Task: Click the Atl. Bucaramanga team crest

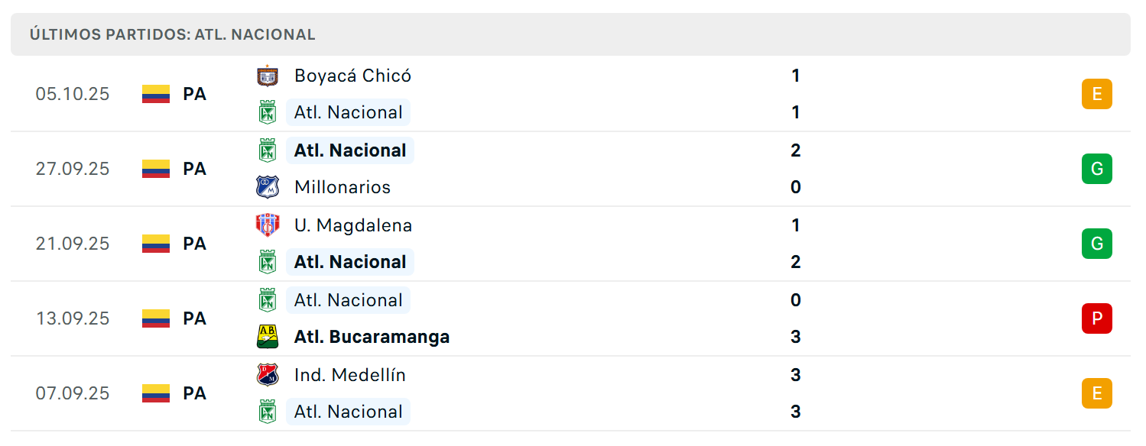Action: pos(267,337)
